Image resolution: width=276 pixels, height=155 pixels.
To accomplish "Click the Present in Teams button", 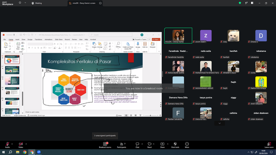I will pos(140,40).
